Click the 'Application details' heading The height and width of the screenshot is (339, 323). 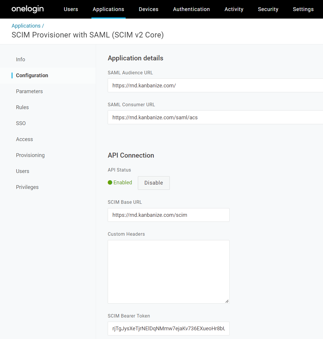(136, 58)
